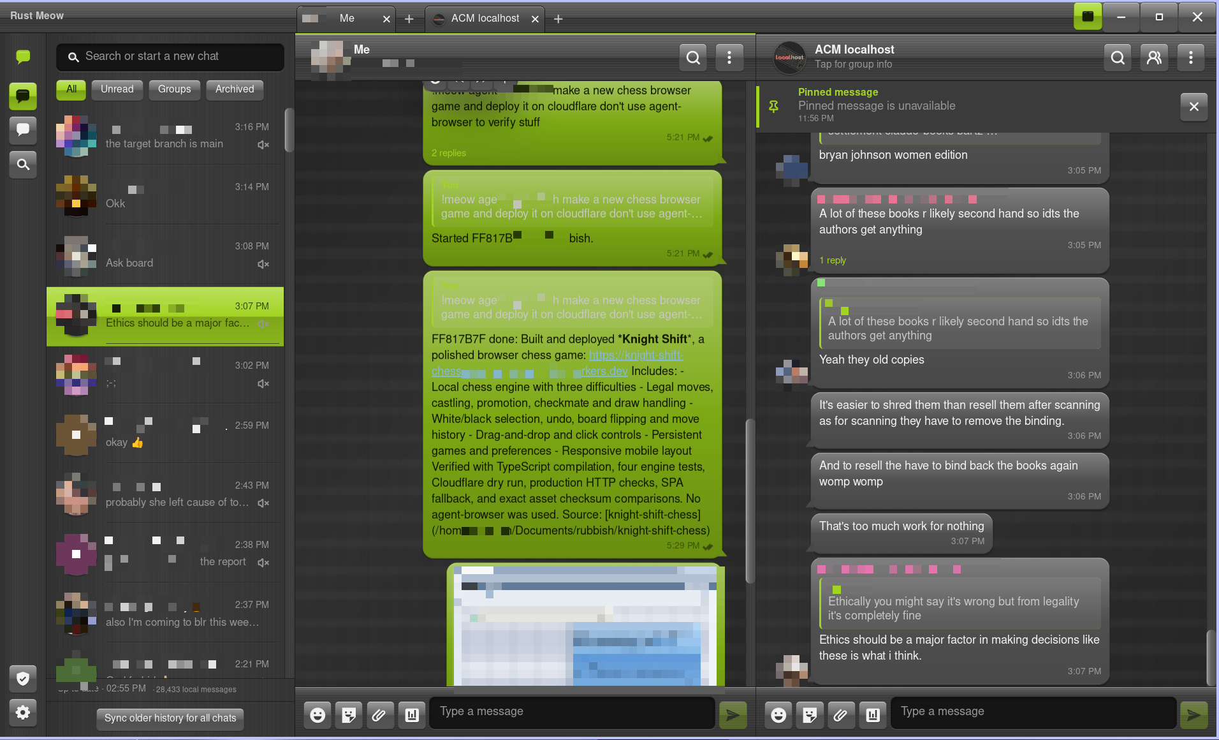1219x740 pixels.
Task: Open the shield security icon in sidebar
Action: 23,679
